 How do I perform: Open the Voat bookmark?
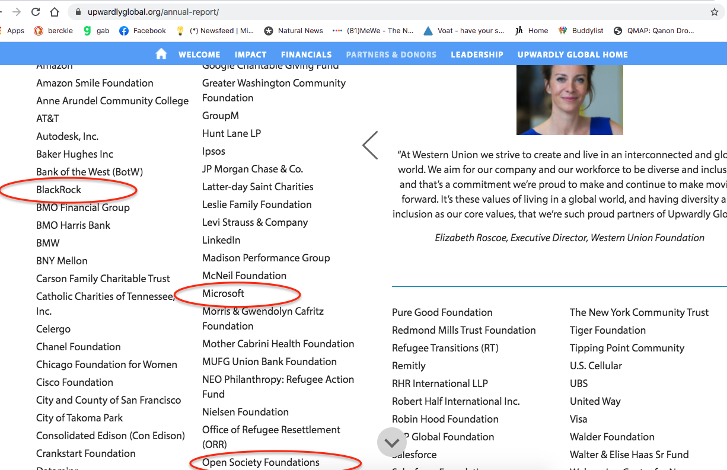point(464,31)
